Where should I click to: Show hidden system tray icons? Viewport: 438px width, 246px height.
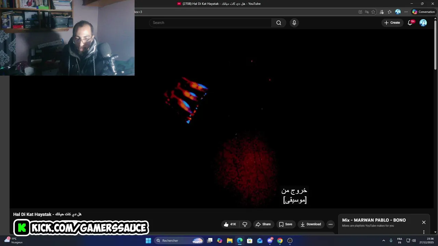pyautogui.click(x=384, y=241)
